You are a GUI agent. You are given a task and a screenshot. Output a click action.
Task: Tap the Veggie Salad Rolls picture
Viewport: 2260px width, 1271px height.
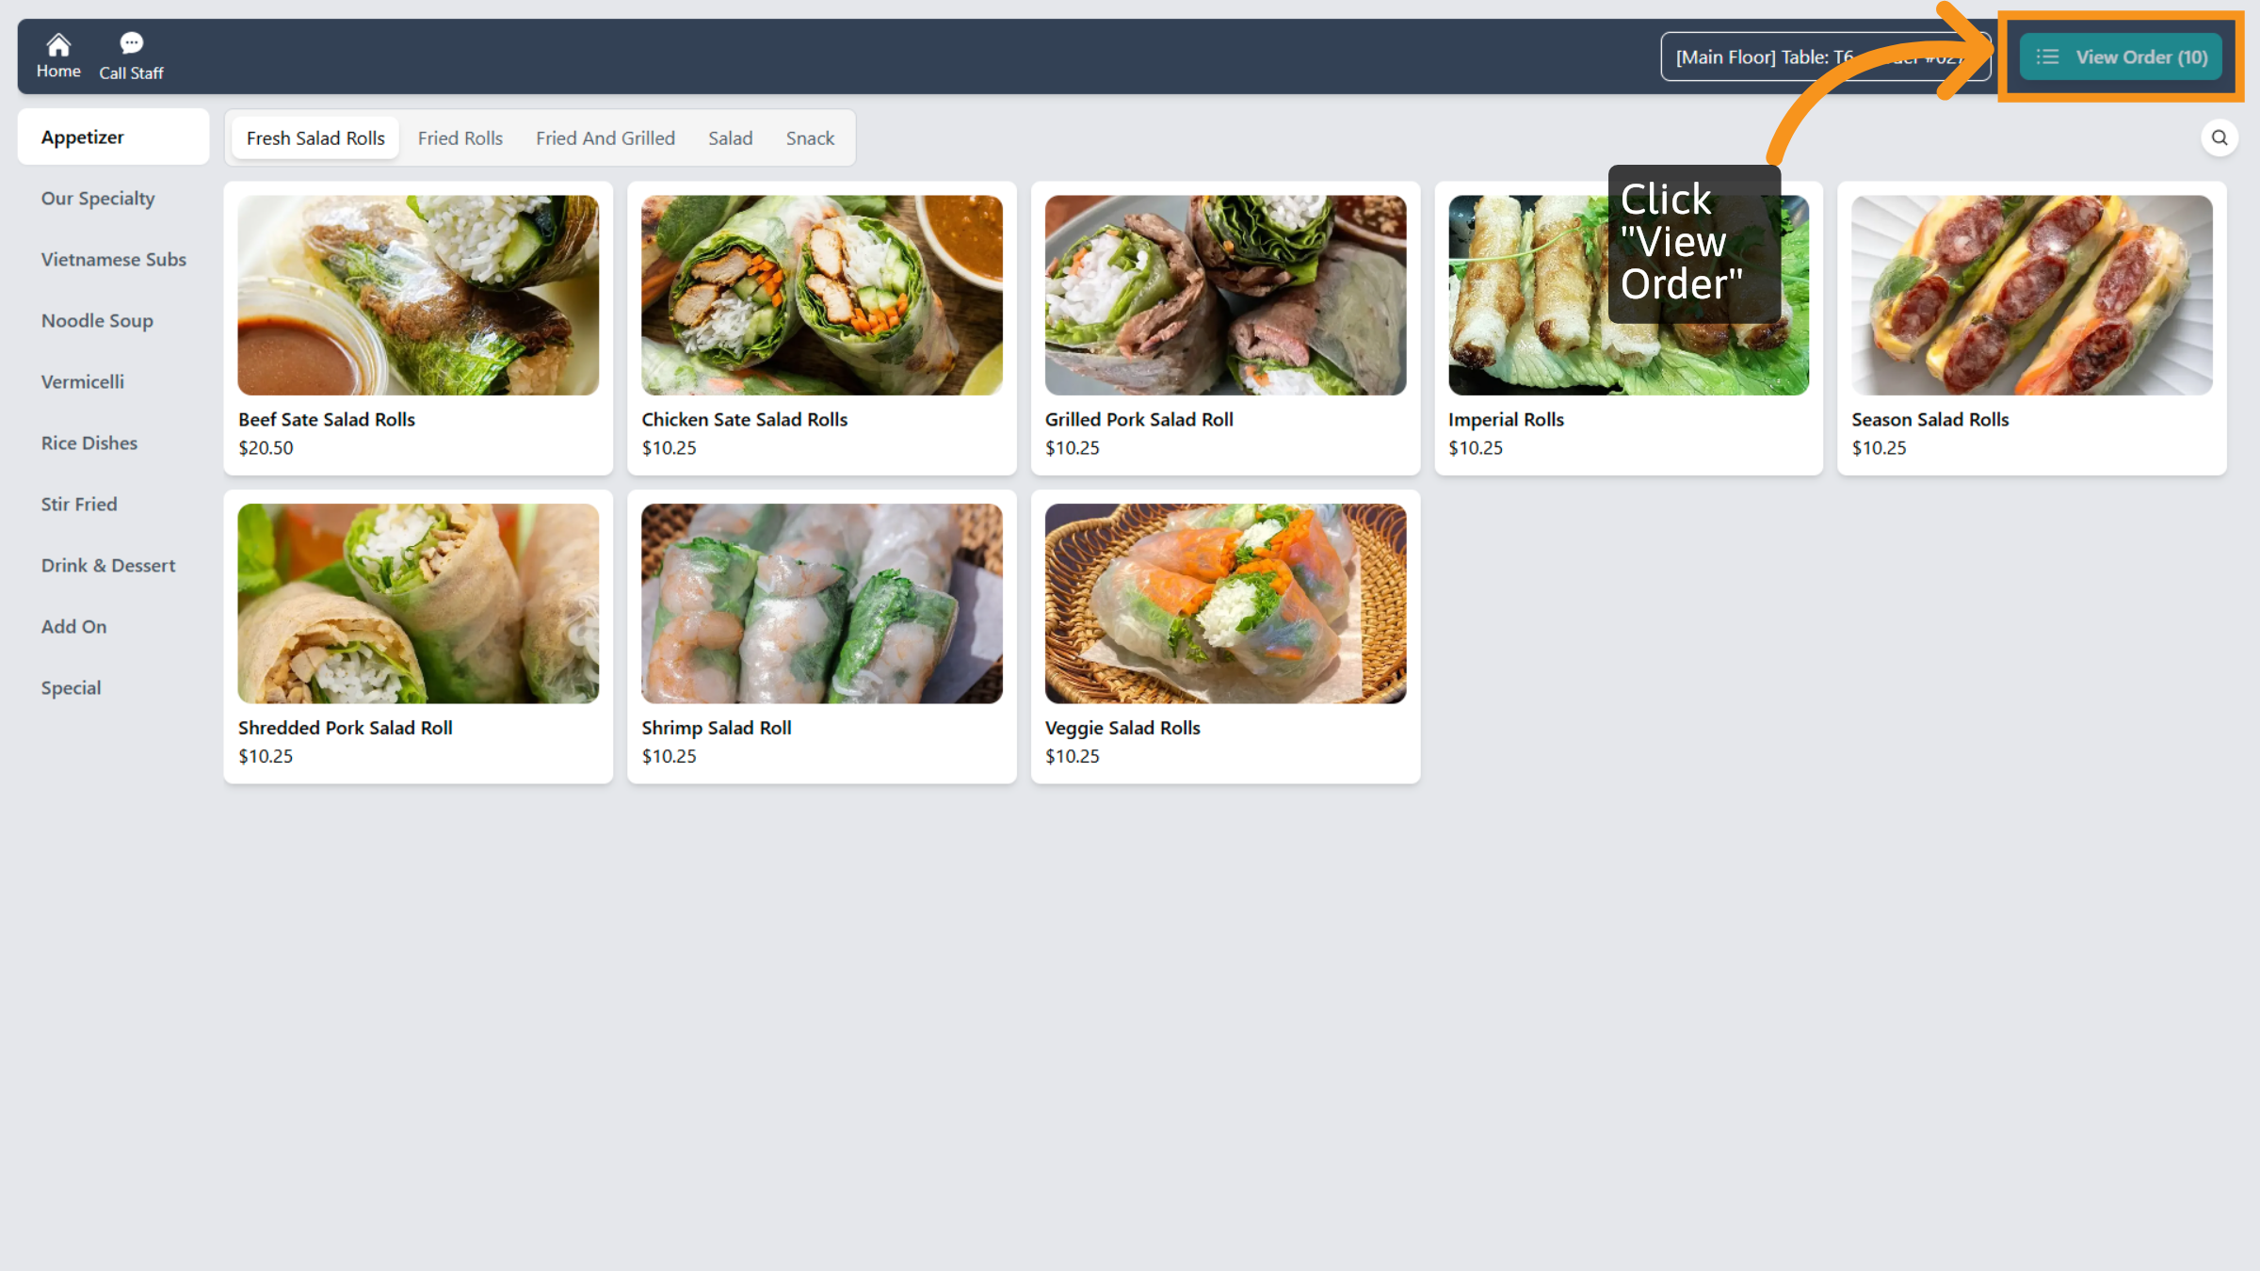[x=1224, y=603]
